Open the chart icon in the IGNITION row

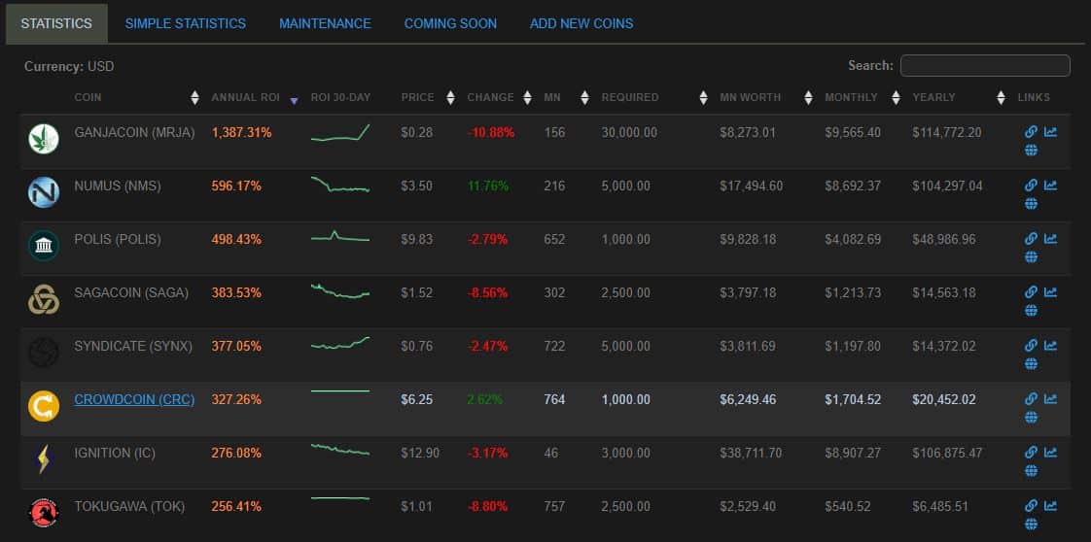pos(1050,453)
